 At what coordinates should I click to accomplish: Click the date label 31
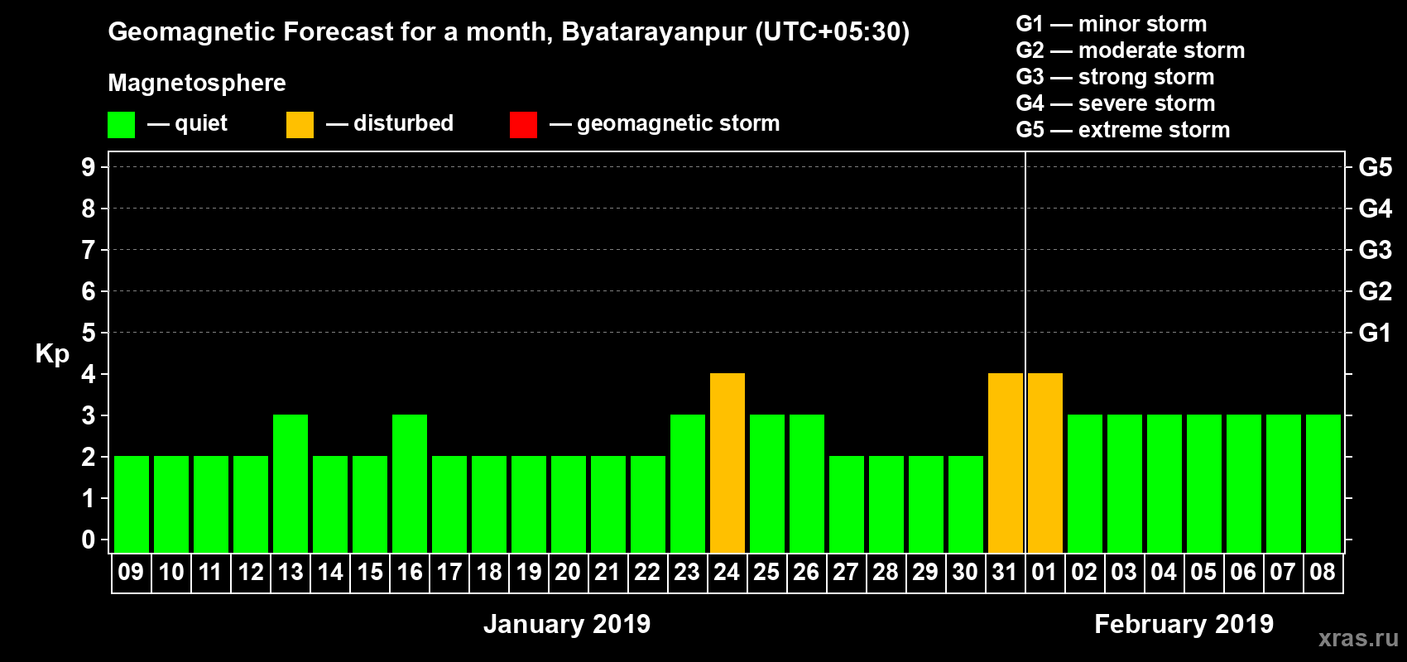click(1005, 572)
